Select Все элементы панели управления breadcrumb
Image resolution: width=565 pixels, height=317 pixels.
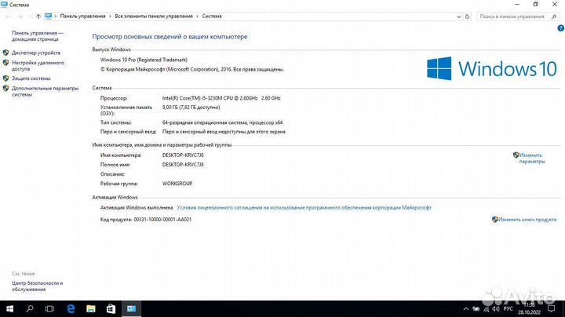(x=154, y=16)
